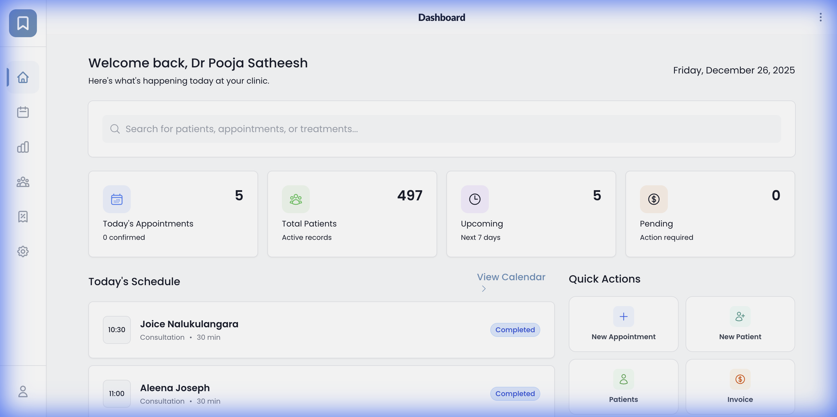Open the Invoice quick action card

coord(740,387)
